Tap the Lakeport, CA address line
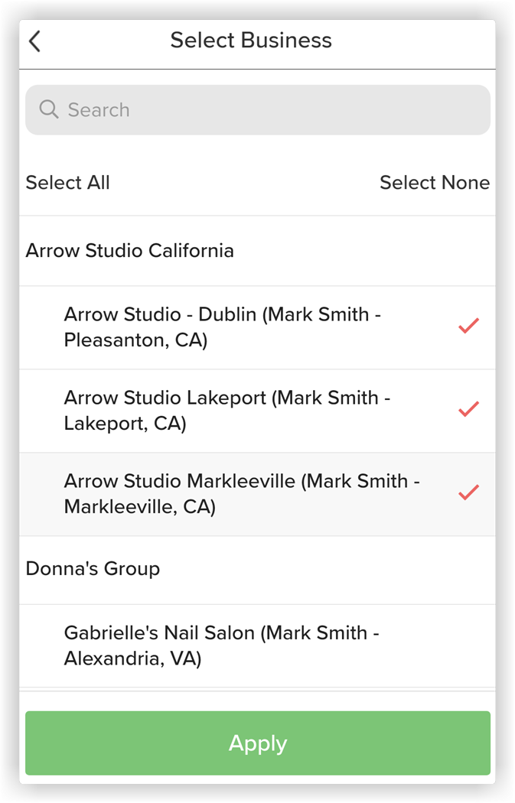Viewport: 515px width, 803px height. (125, 424)
